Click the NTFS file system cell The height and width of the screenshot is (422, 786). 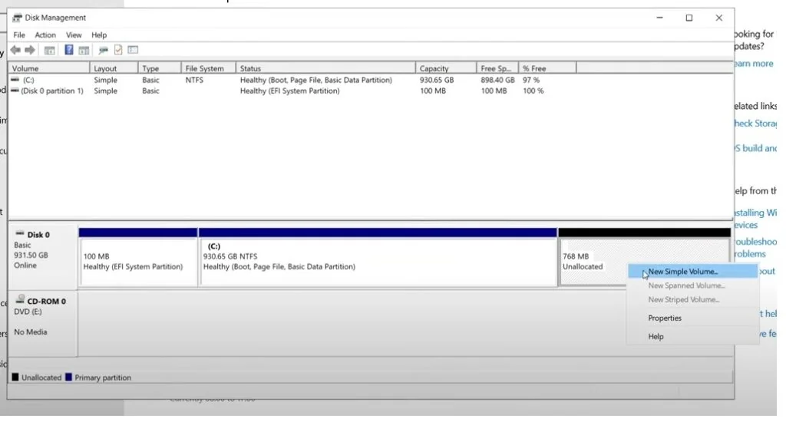click(194, 81)
